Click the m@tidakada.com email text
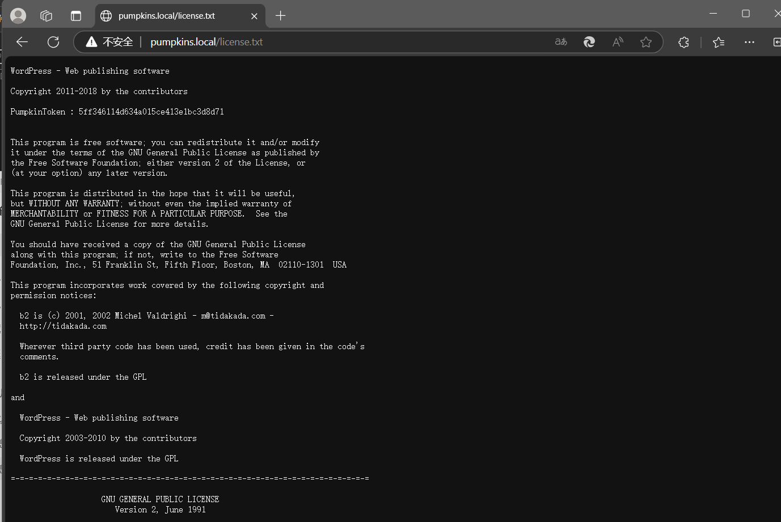The width and height of the screenshot is (781, 522). 233,316
